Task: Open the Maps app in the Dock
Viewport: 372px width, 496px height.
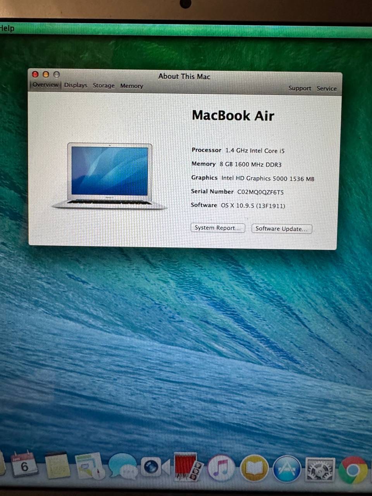Action: coord(90,467)
